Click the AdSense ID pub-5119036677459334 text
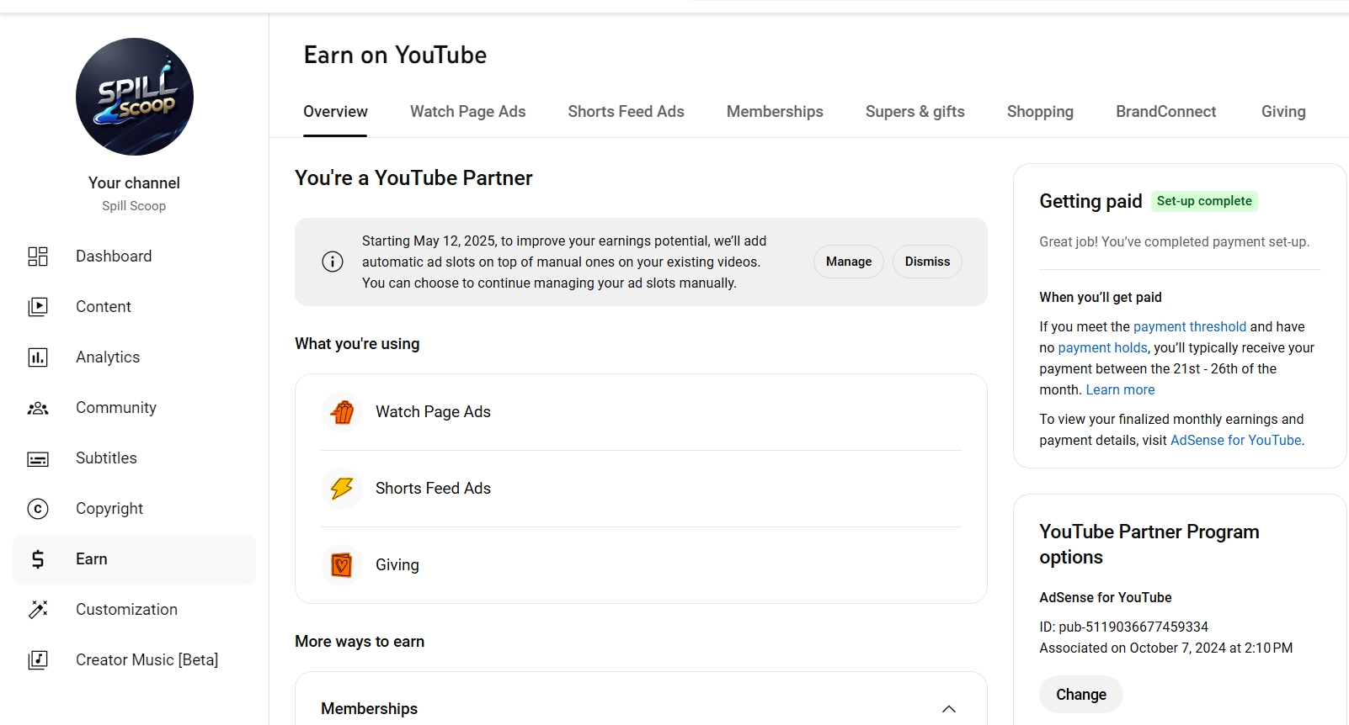This screenshot has width=1349, height=725. pos(1124,627)
